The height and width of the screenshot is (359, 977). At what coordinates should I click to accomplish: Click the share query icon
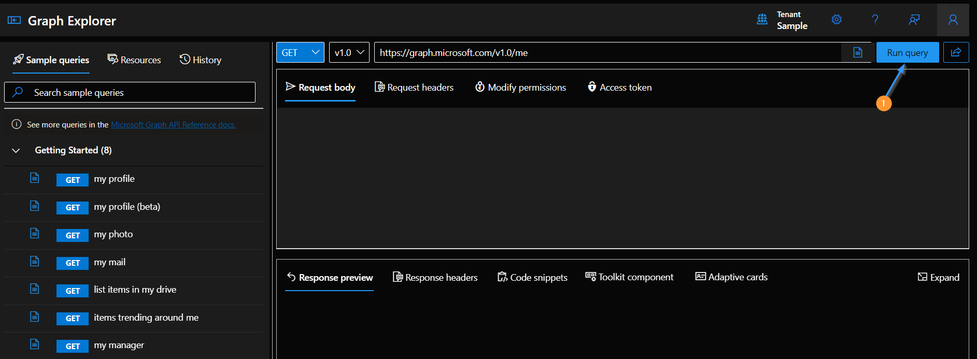point(956,52)
